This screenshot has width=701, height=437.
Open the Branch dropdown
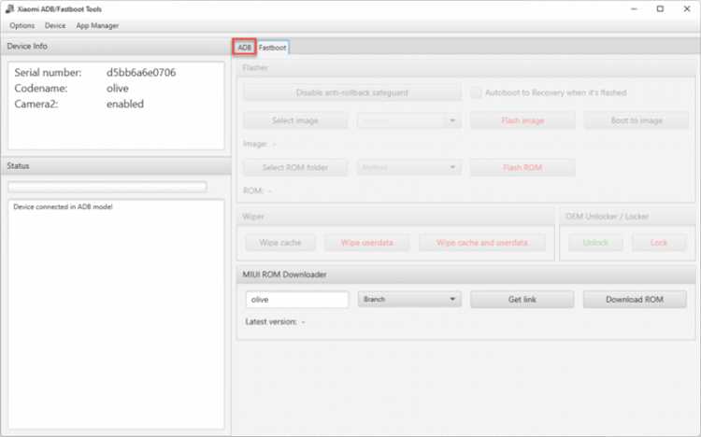[409, 300]
